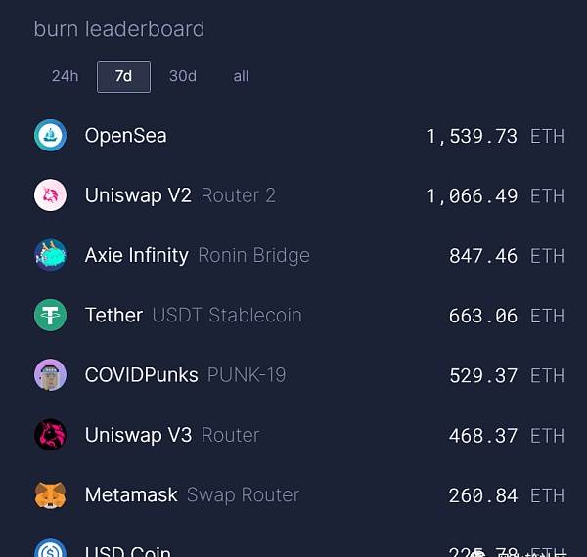Click the burn leaderboard heading
Viewport: 587px width, 557px height.
(119, 28)
